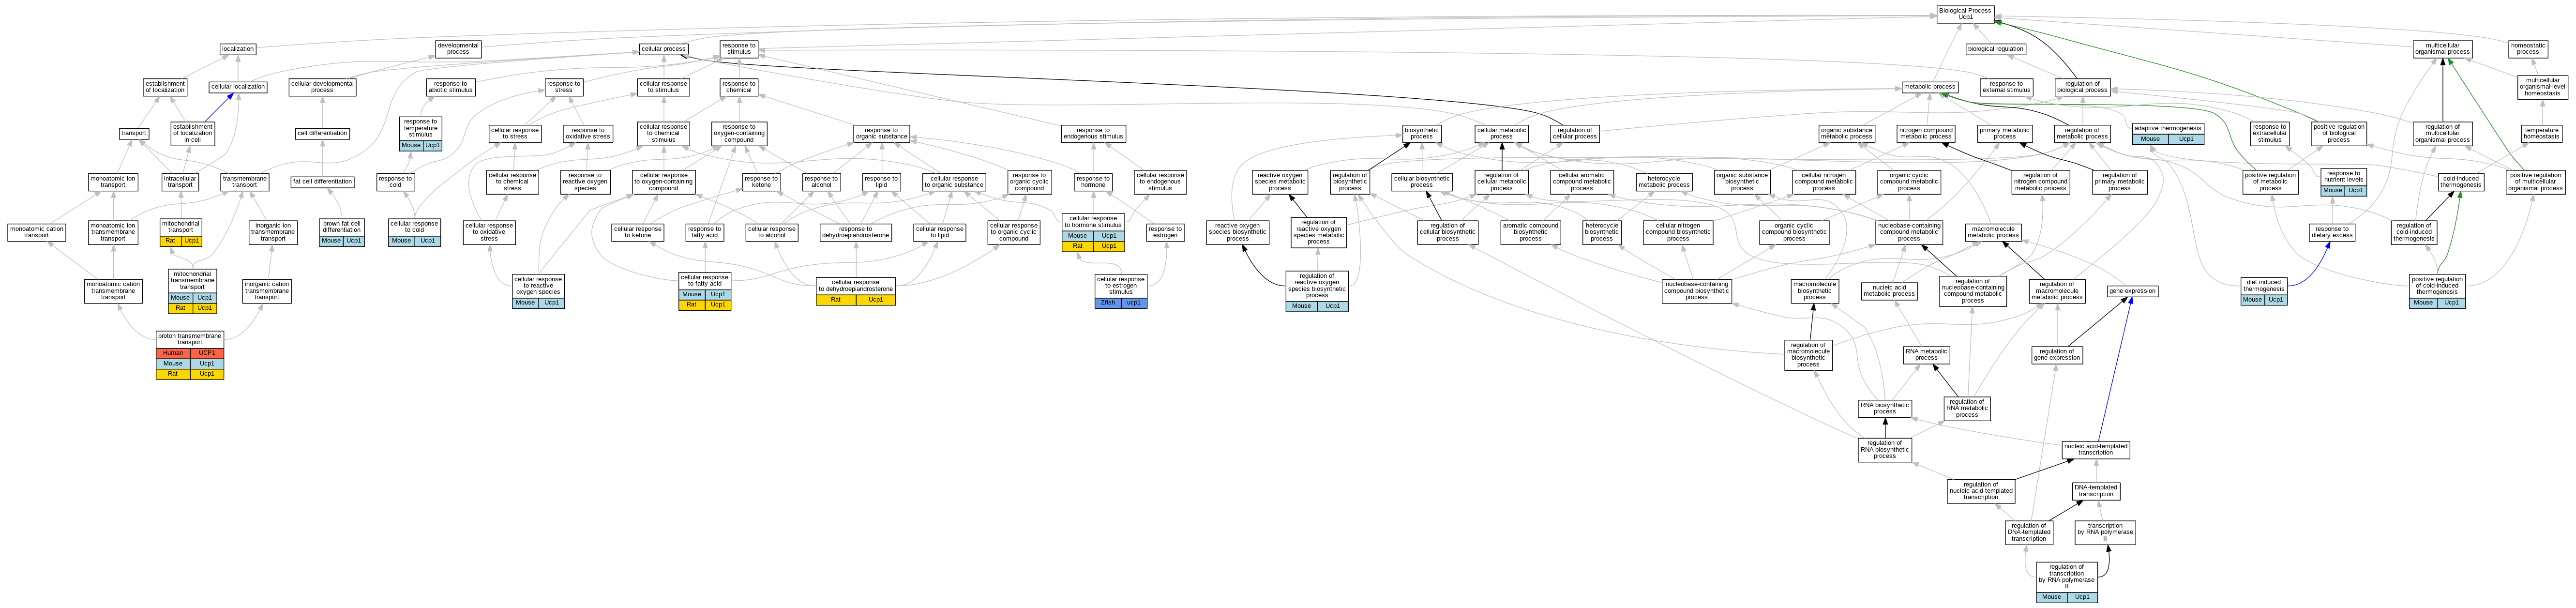Image resolution: width=2576 pixels, height=608 pixels.
Task: Select 'response to oxidative stress' node
Action: coord(587,133)
